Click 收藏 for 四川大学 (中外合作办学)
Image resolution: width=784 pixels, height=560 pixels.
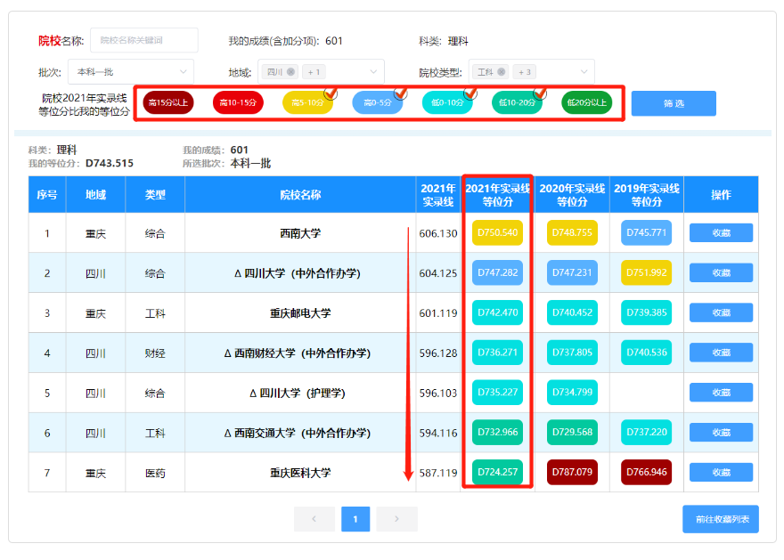[721, 272]
